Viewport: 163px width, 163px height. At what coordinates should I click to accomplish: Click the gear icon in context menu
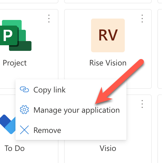24,110
